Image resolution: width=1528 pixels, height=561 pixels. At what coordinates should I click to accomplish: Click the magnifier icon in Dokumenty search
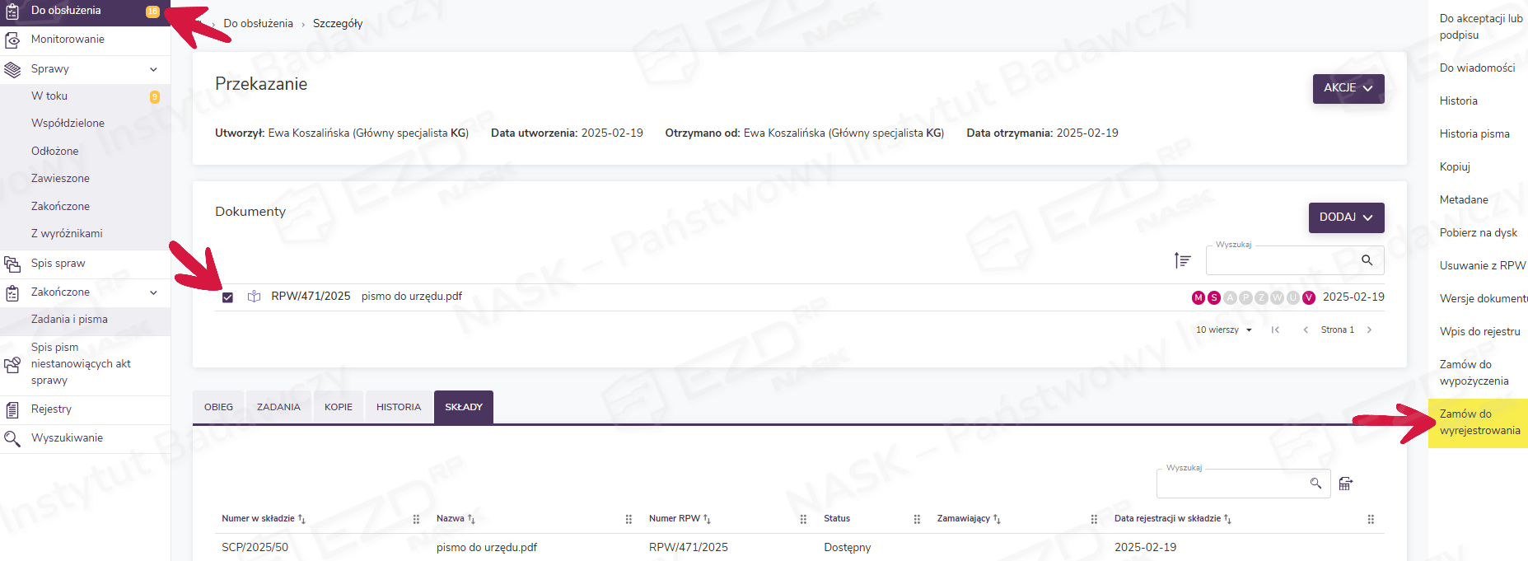pos(1367,260)
